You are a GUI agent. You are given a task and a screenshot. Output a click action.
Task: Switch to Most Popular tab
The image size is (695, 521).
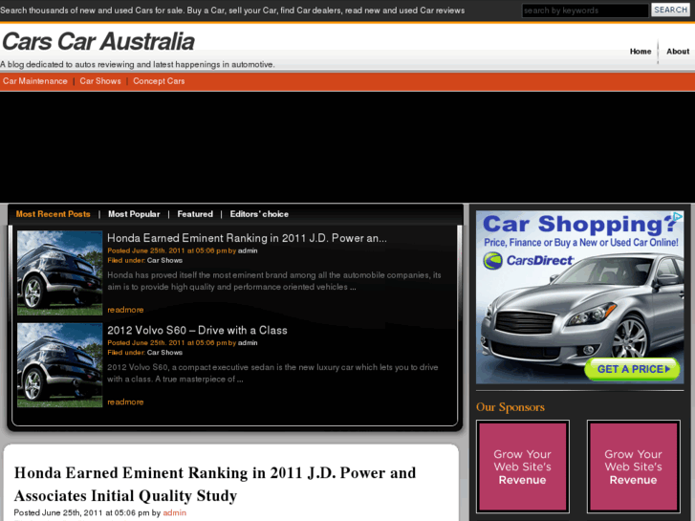134,214
